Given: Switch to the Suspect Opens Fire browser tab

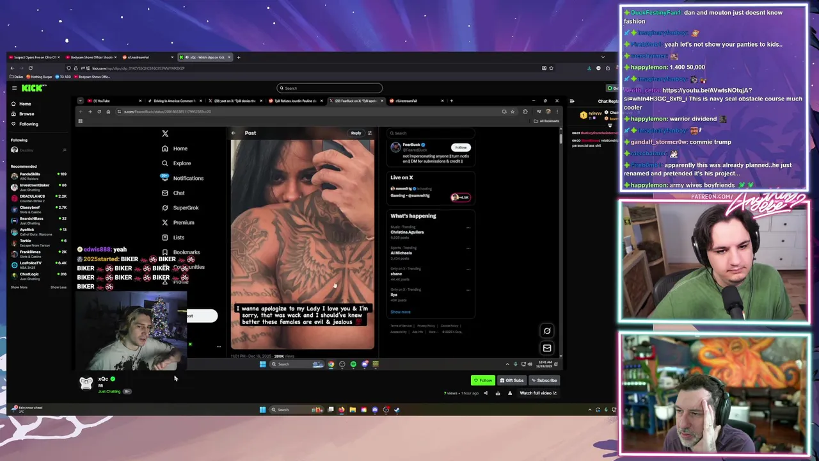Looking at the screenshot, I should tap(33, 58).
